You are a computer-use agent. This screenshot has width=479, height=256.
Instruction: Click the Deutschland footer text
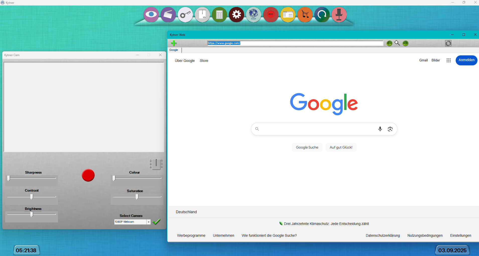(x=186, y=212)
